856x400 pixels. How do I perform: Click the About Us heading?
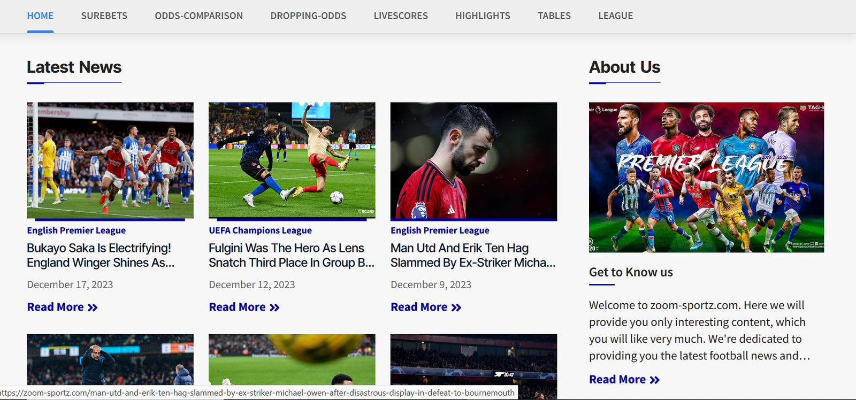click(x=625, y=67)
